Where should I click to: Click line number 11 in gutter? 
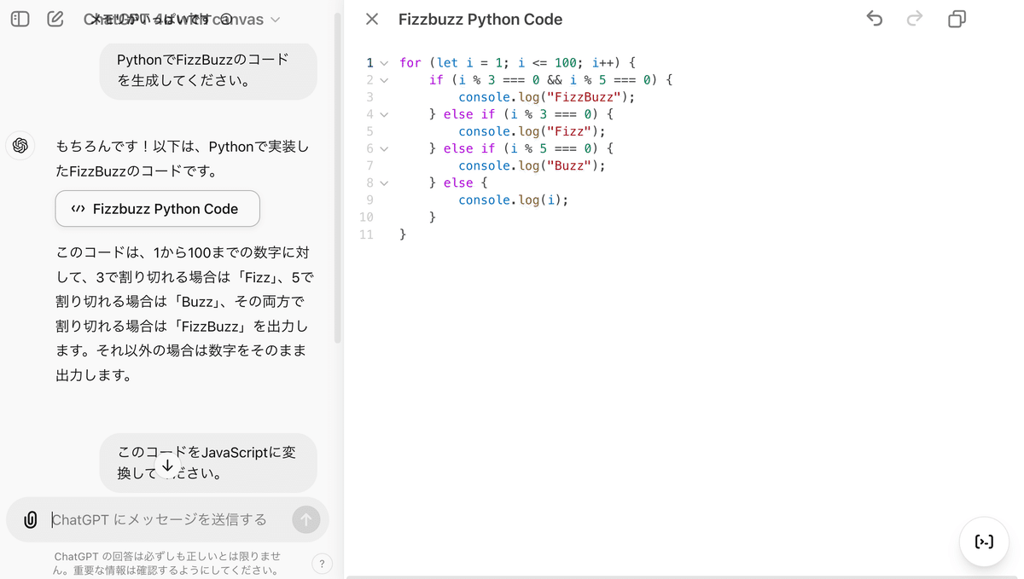pos(366,234)
